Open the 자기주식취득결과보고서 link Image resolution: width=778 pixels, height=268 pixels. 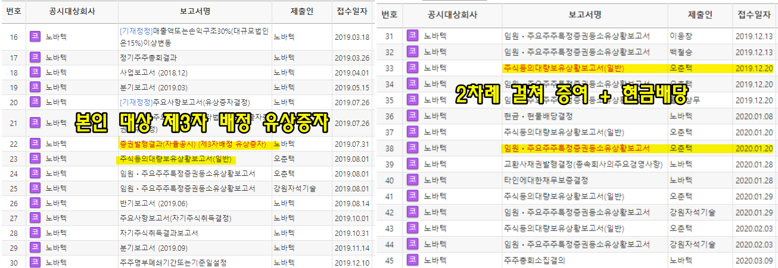(x=159, y=233)
